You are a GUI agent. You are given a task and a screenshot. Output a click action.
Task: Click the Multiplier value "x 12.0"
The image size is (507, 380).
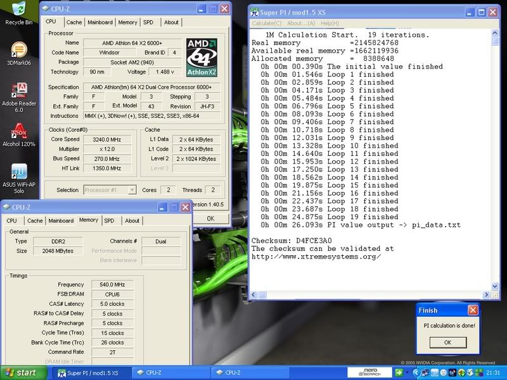[107, 149]
